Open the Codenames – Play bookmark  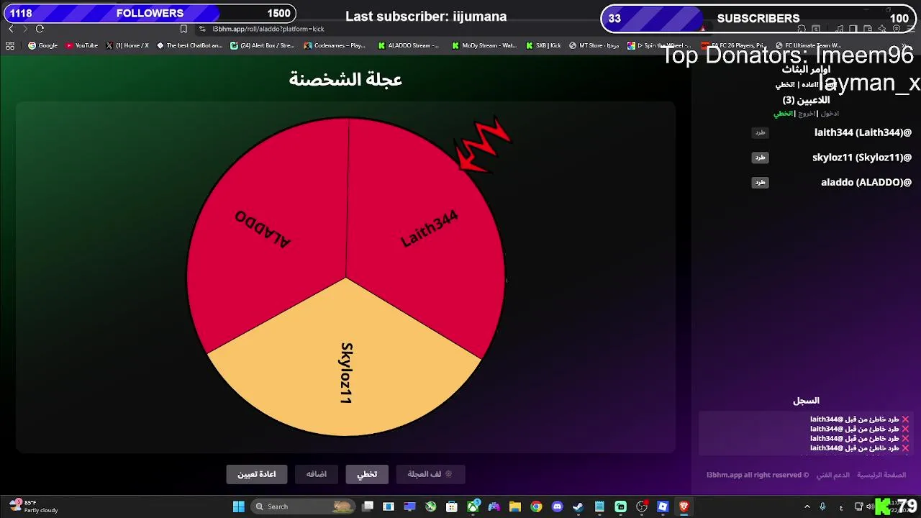(x=335, y=45)
